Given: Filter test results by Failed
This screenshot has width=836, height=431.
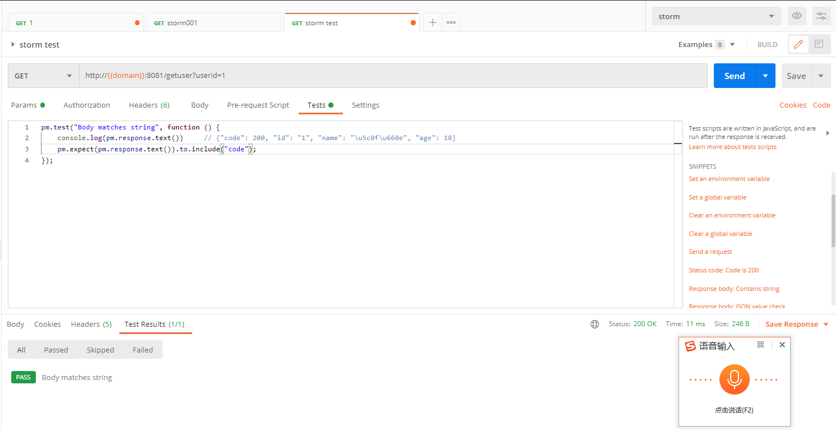Looking at the screenshot, I should (x=143, y=350).
